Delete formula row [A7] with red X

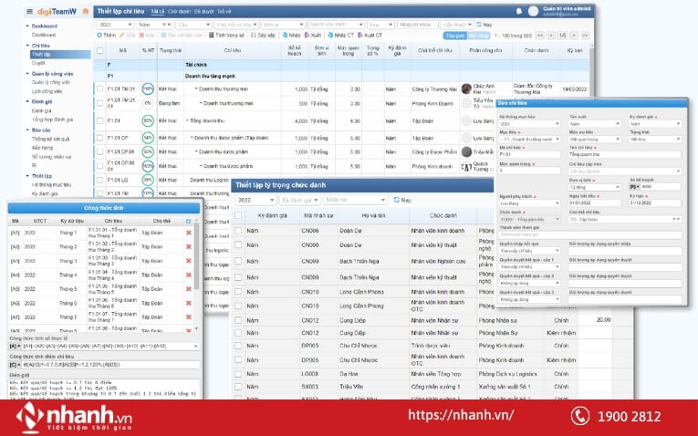point(189,317)
